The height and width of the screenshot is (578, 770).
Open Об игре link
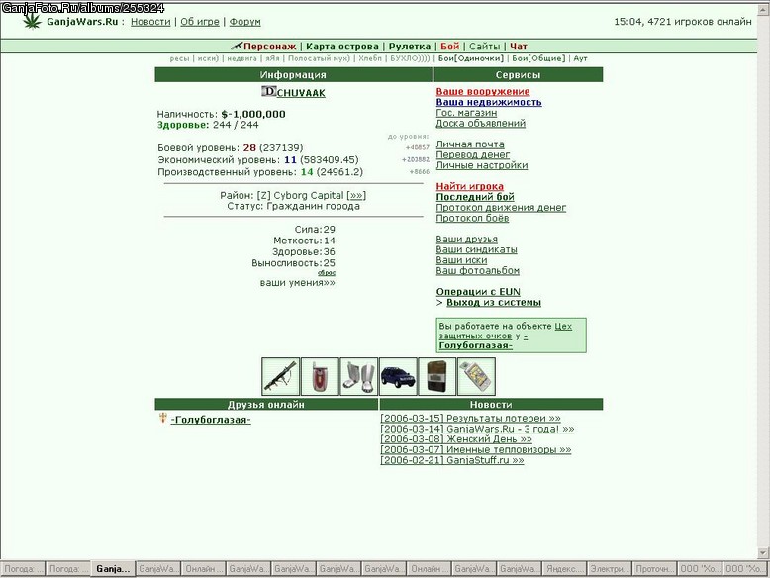tap(199, 22)
